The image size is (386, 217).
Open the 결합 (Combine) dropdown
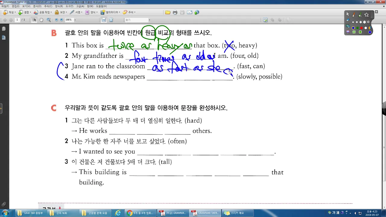click(24, 12)
